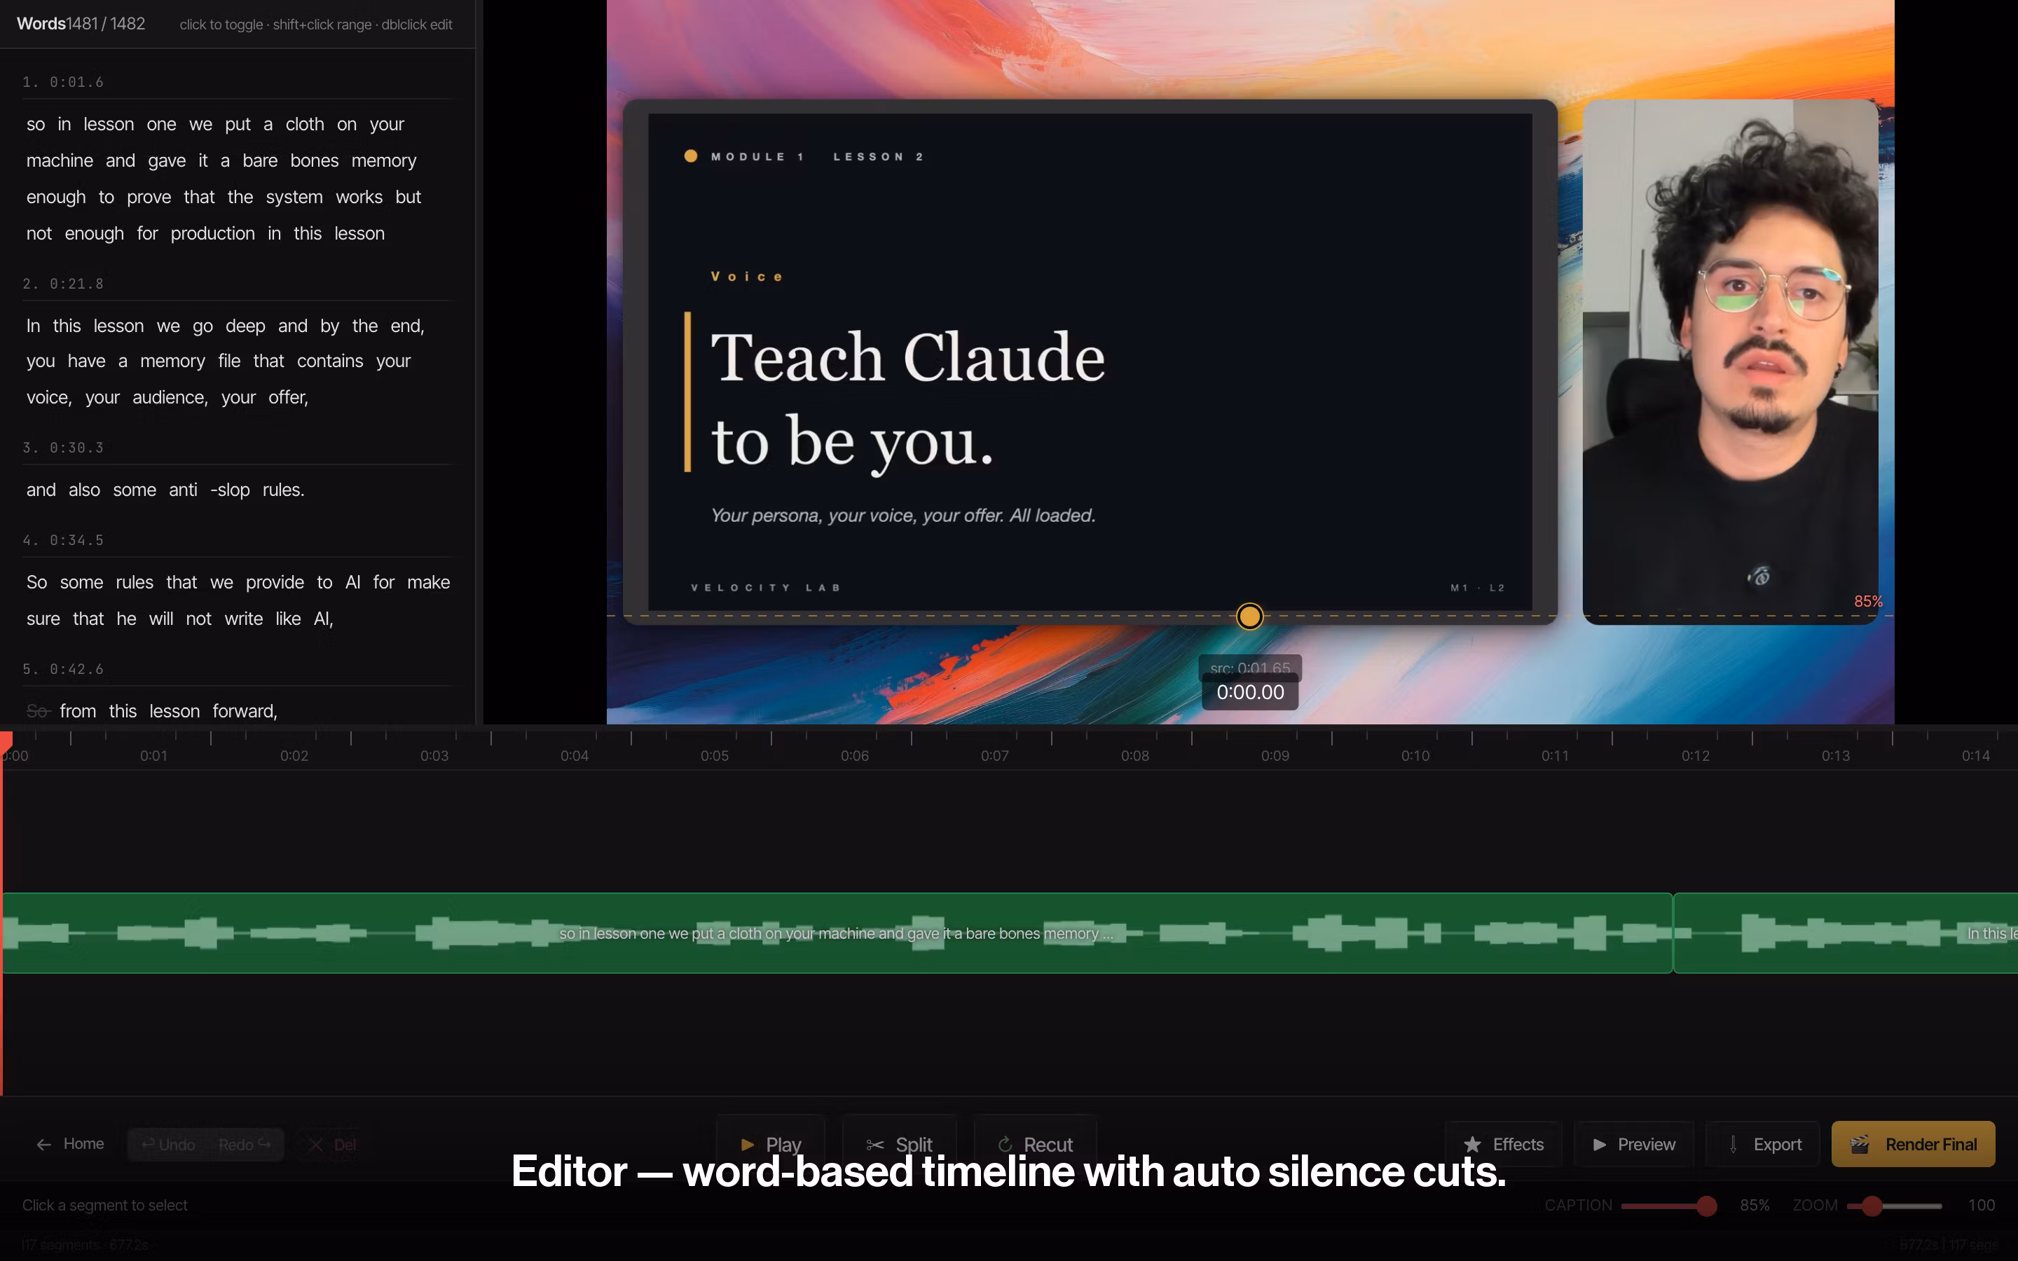Click the Preview button
The height and width of the screenshot is (1261, 2018).
pyautogui.click(x=1633, y=1144)
